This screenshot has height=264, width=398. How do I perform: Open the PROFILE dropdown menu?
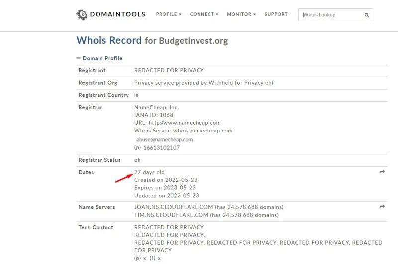pyautogui.click(x=169, y=14)
